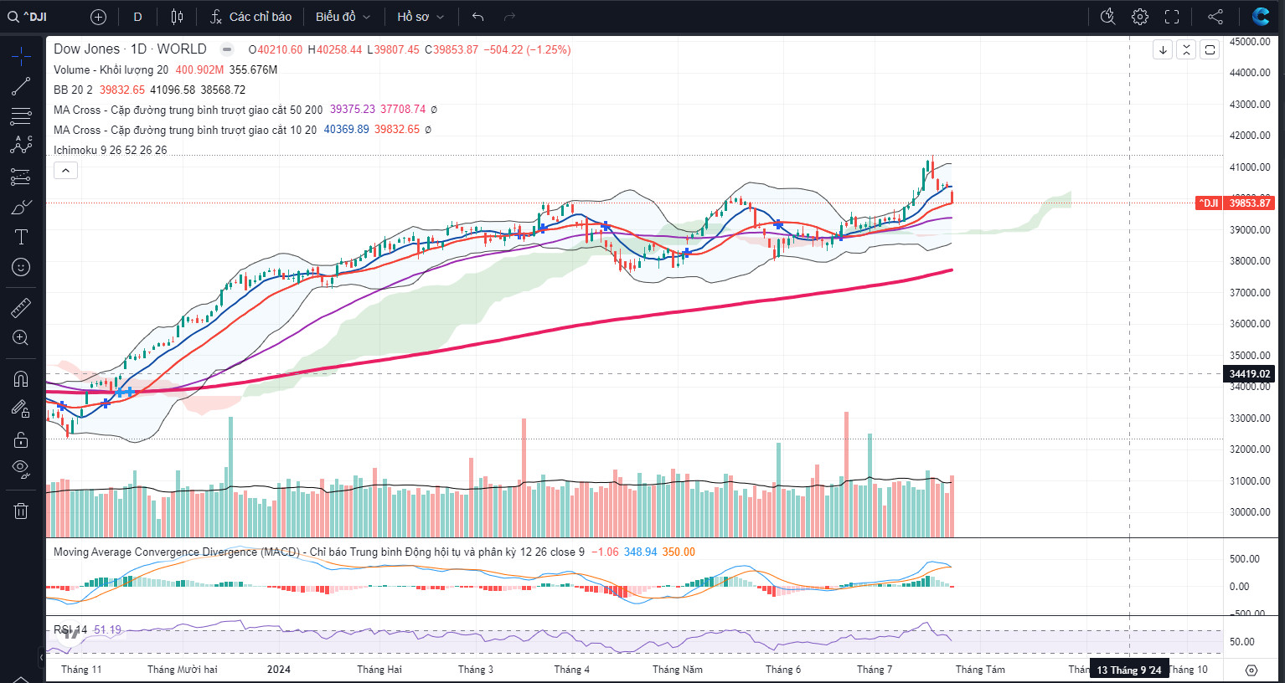Open symbol search for ^DJI
The height and width of the screenshot is (683, 1285).
[27, 17]
